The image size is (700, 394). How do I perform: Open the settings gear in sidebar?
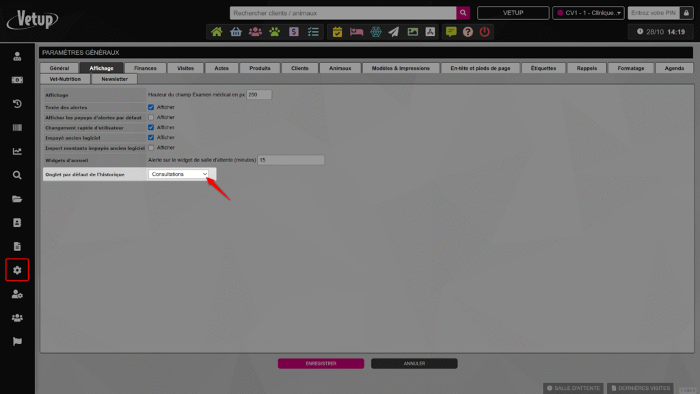point(17,270)
